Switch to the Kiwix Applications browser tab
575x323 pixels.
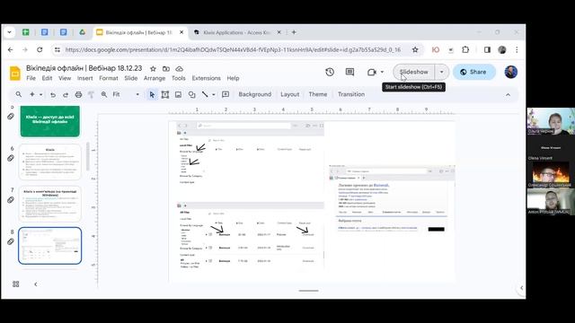tap(237, 32)
